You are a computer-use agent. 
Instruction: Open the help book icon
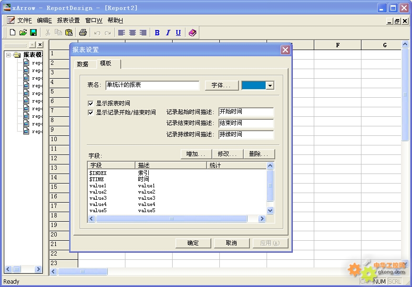(192, 32)
